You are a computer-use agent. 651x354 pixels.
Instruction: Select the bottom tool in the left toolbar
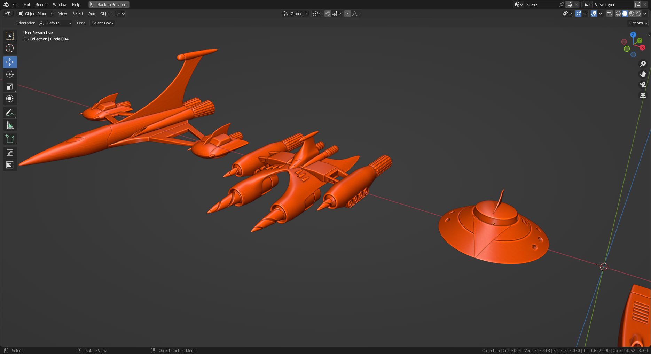pyautogui.click(x=10, y=165)
